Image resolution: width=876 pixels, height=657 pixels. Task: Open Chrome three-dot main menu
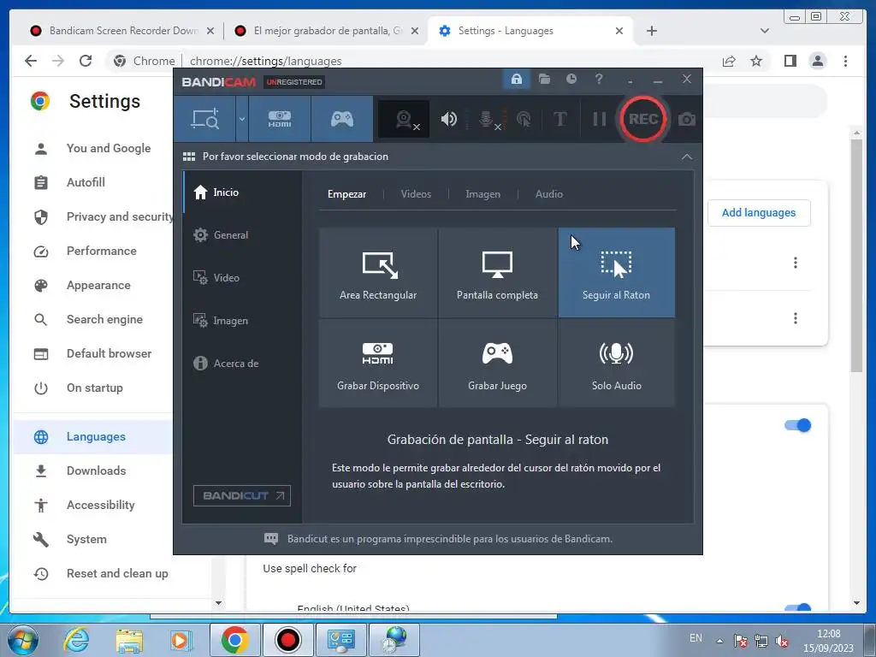click(845, 61)
